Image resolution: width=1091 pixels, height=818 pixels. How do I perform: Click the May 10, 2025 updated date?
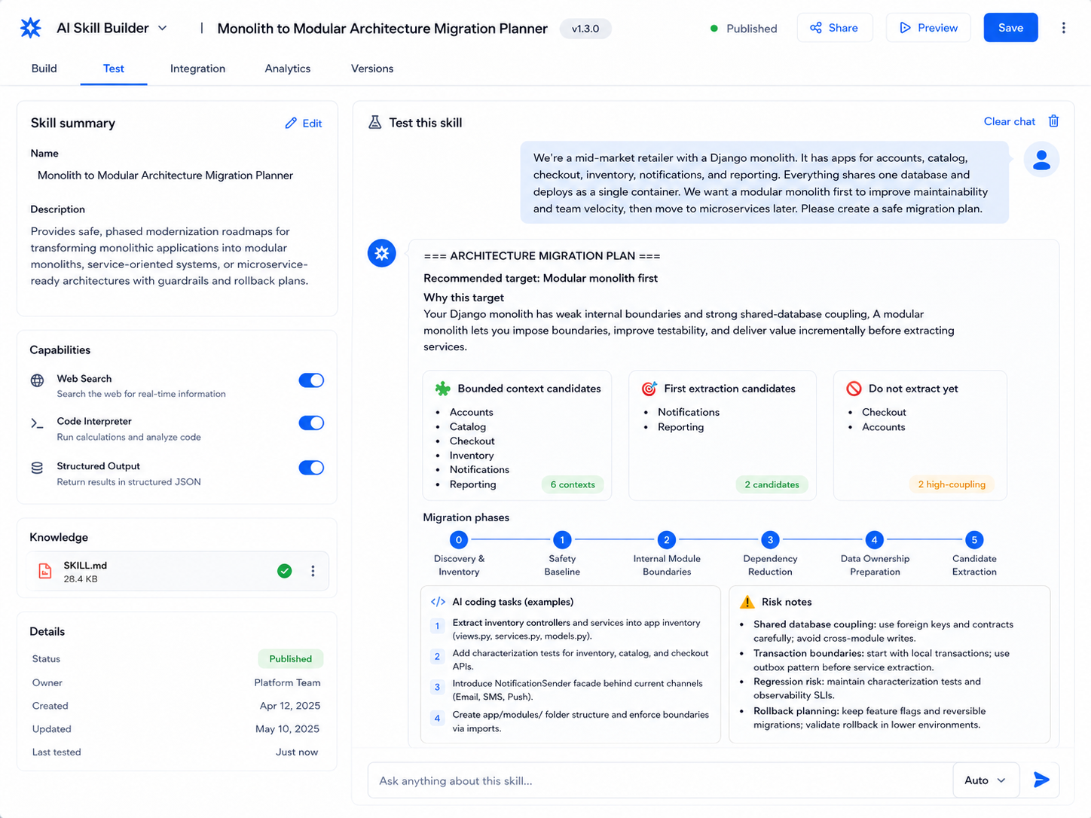[287, 728]
